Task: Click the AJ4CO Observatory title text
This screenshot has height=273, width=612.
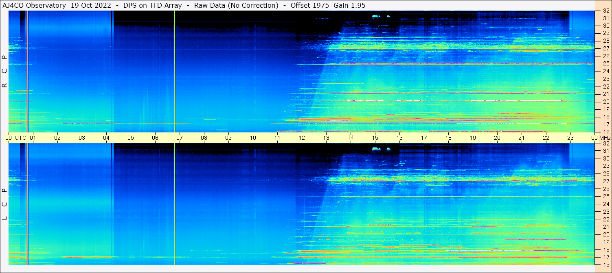Action: pyautogui.click(x=35, y=5)
